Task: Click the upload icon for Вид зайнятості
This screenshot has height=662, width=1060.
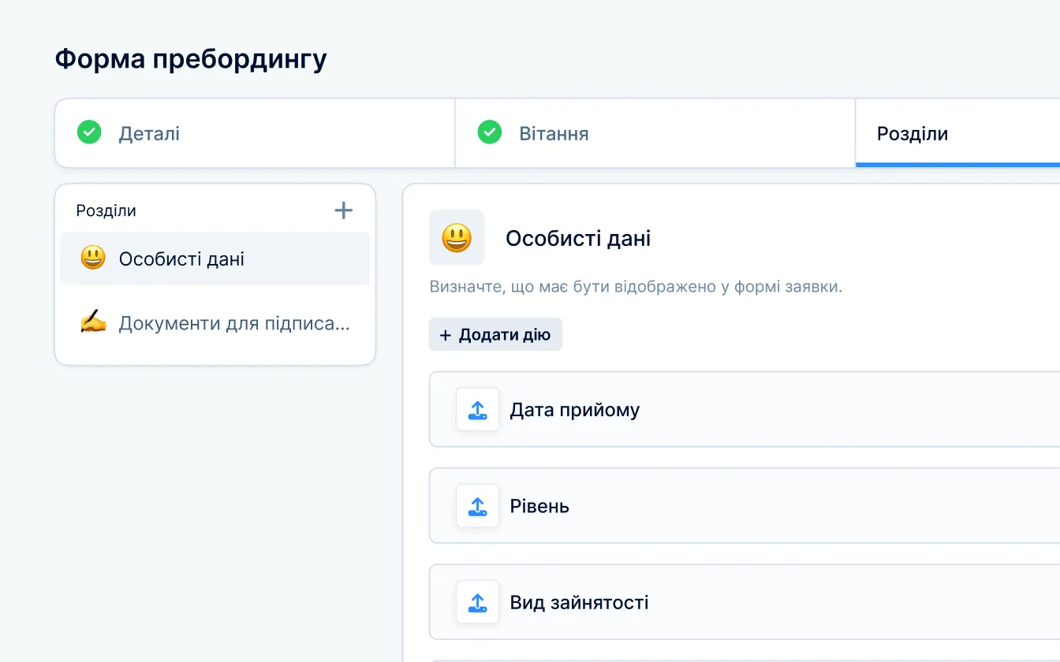Action: (477, 602)
